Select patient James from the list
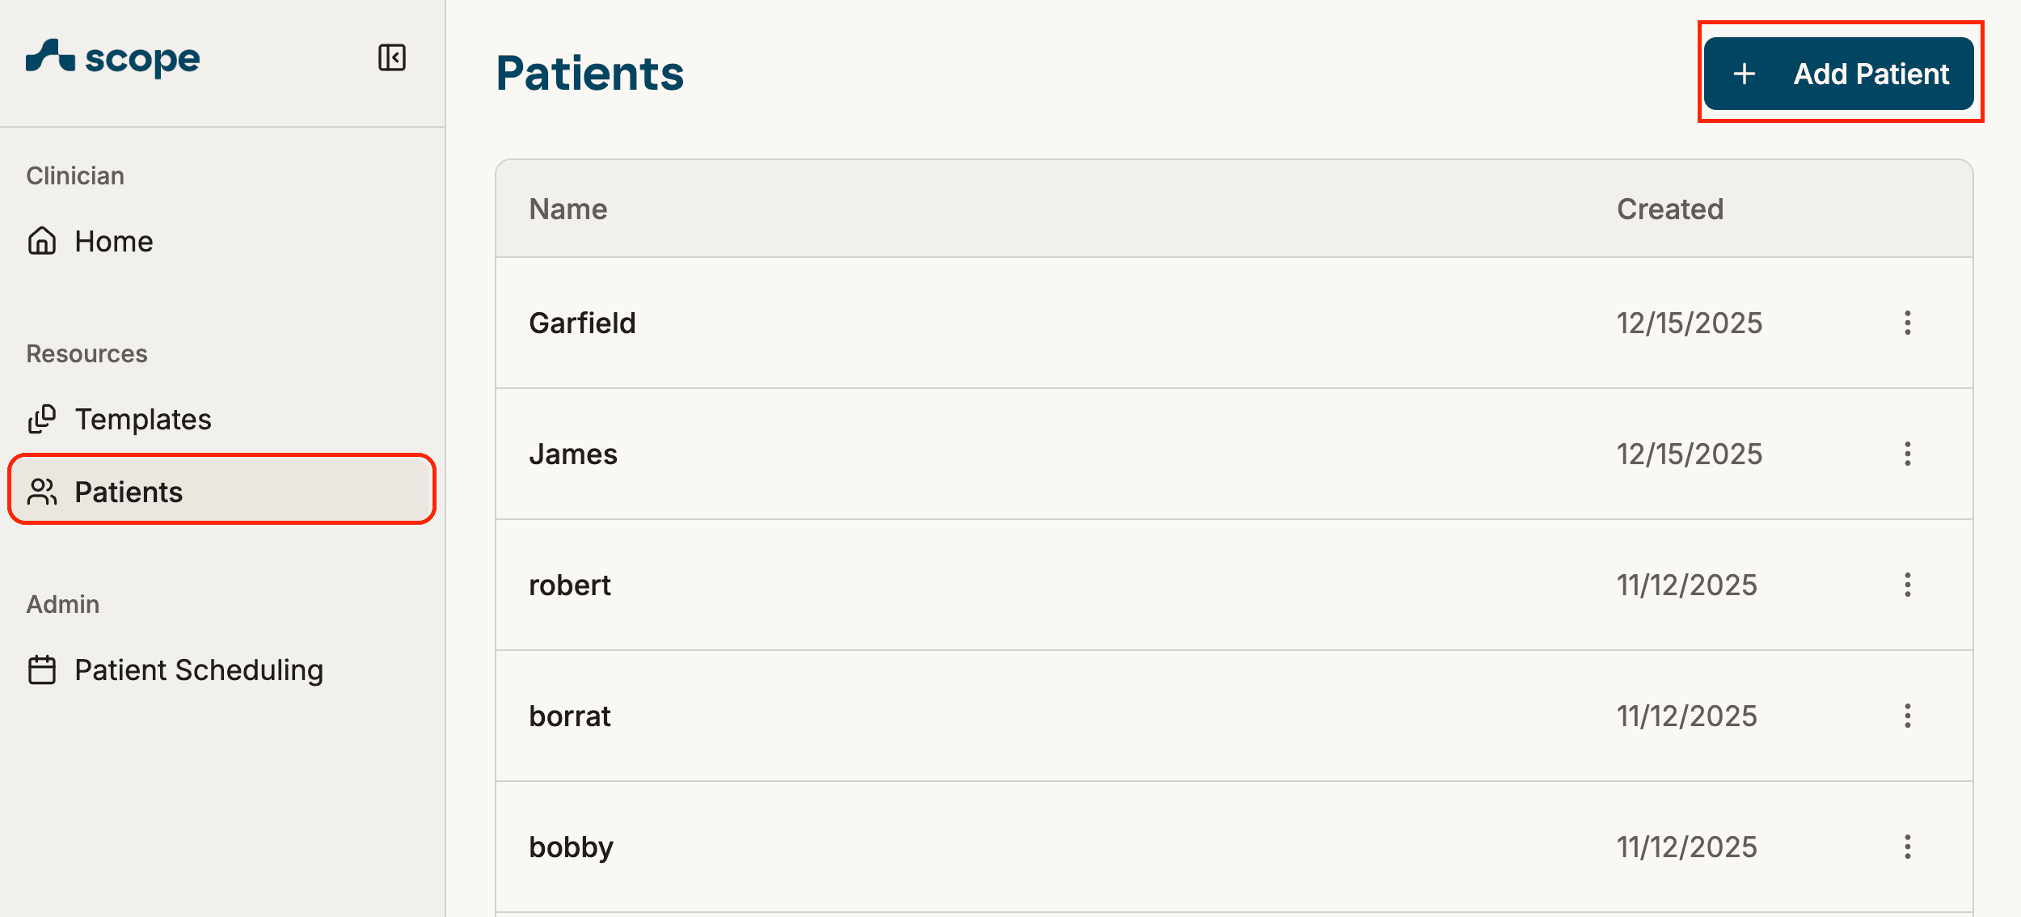This screenshot has width=2021, height=917. pyautogui.click(x=573, y=454)
